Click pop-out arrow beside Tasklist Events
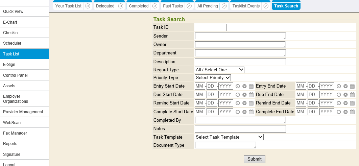 click(266, 6)
